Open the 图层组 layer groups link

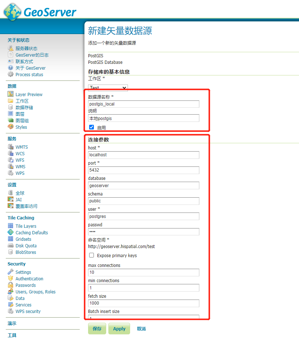coord(22,121)
